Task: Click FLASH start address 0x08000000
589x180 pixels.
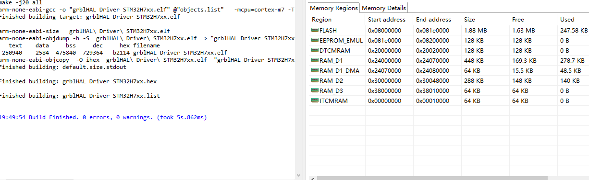Action: point(384,30)
